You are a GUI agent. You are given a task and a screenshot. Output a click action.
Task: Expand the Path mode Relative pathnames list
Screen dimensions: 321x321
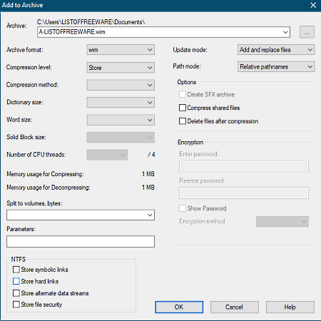(x=276, y=66)
